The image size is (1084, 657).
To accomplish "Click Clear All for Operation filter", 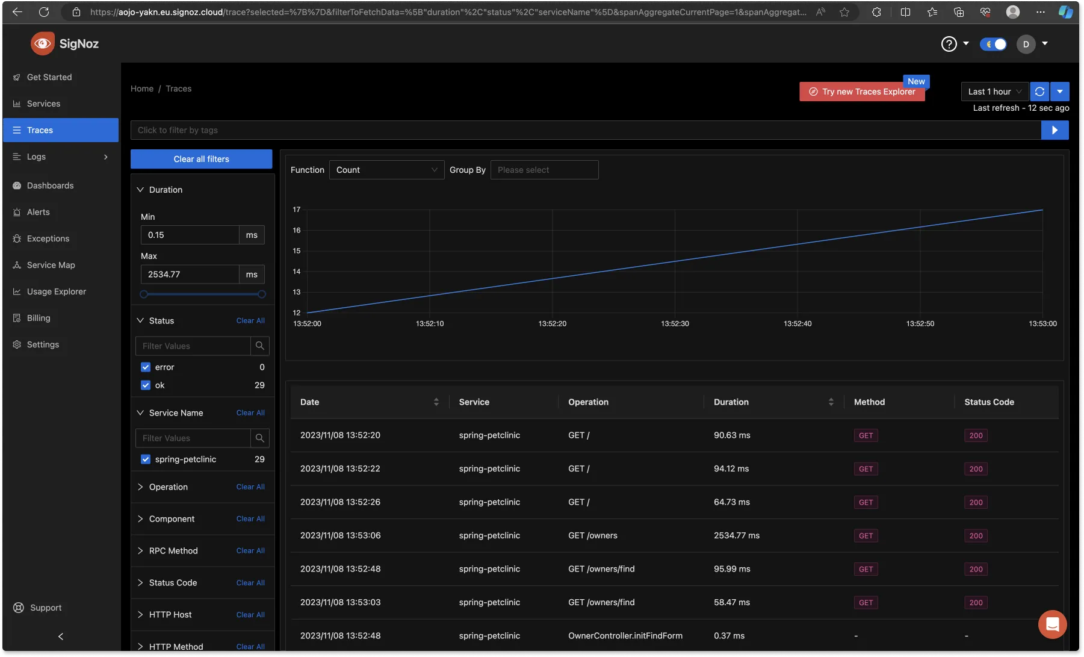I will point(250,487).
